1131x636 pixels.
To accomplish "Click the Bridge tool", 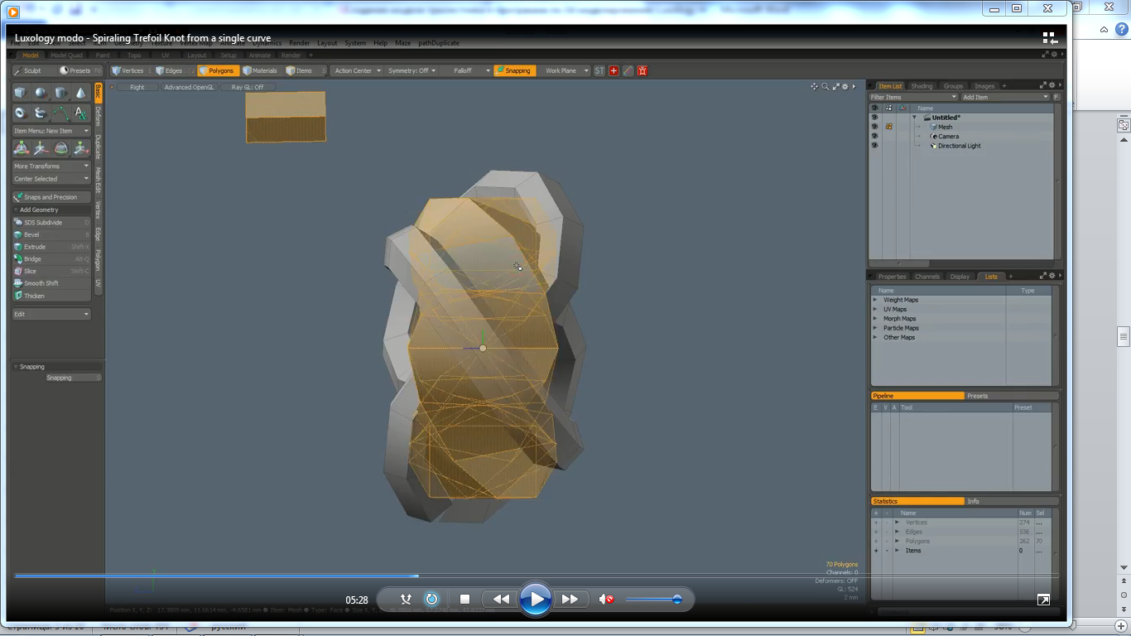I will pos(51,259).
